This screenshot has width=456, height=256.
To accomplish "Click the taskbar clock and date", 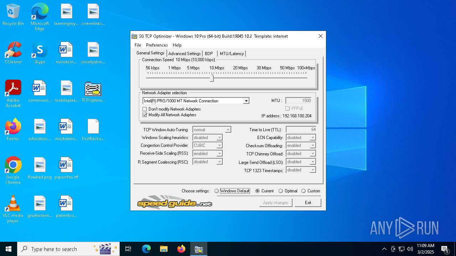I will 425,249.
